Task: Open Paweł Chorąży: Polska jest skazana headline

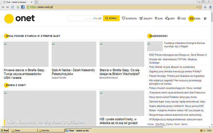Action: (177, 76)
